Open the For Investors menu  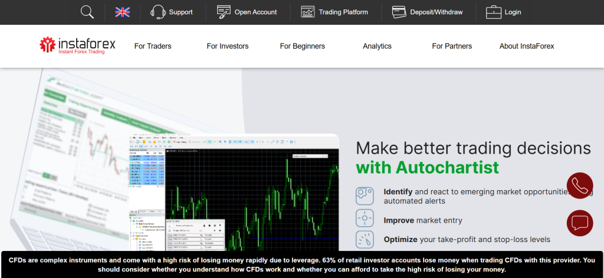(228, 46)
